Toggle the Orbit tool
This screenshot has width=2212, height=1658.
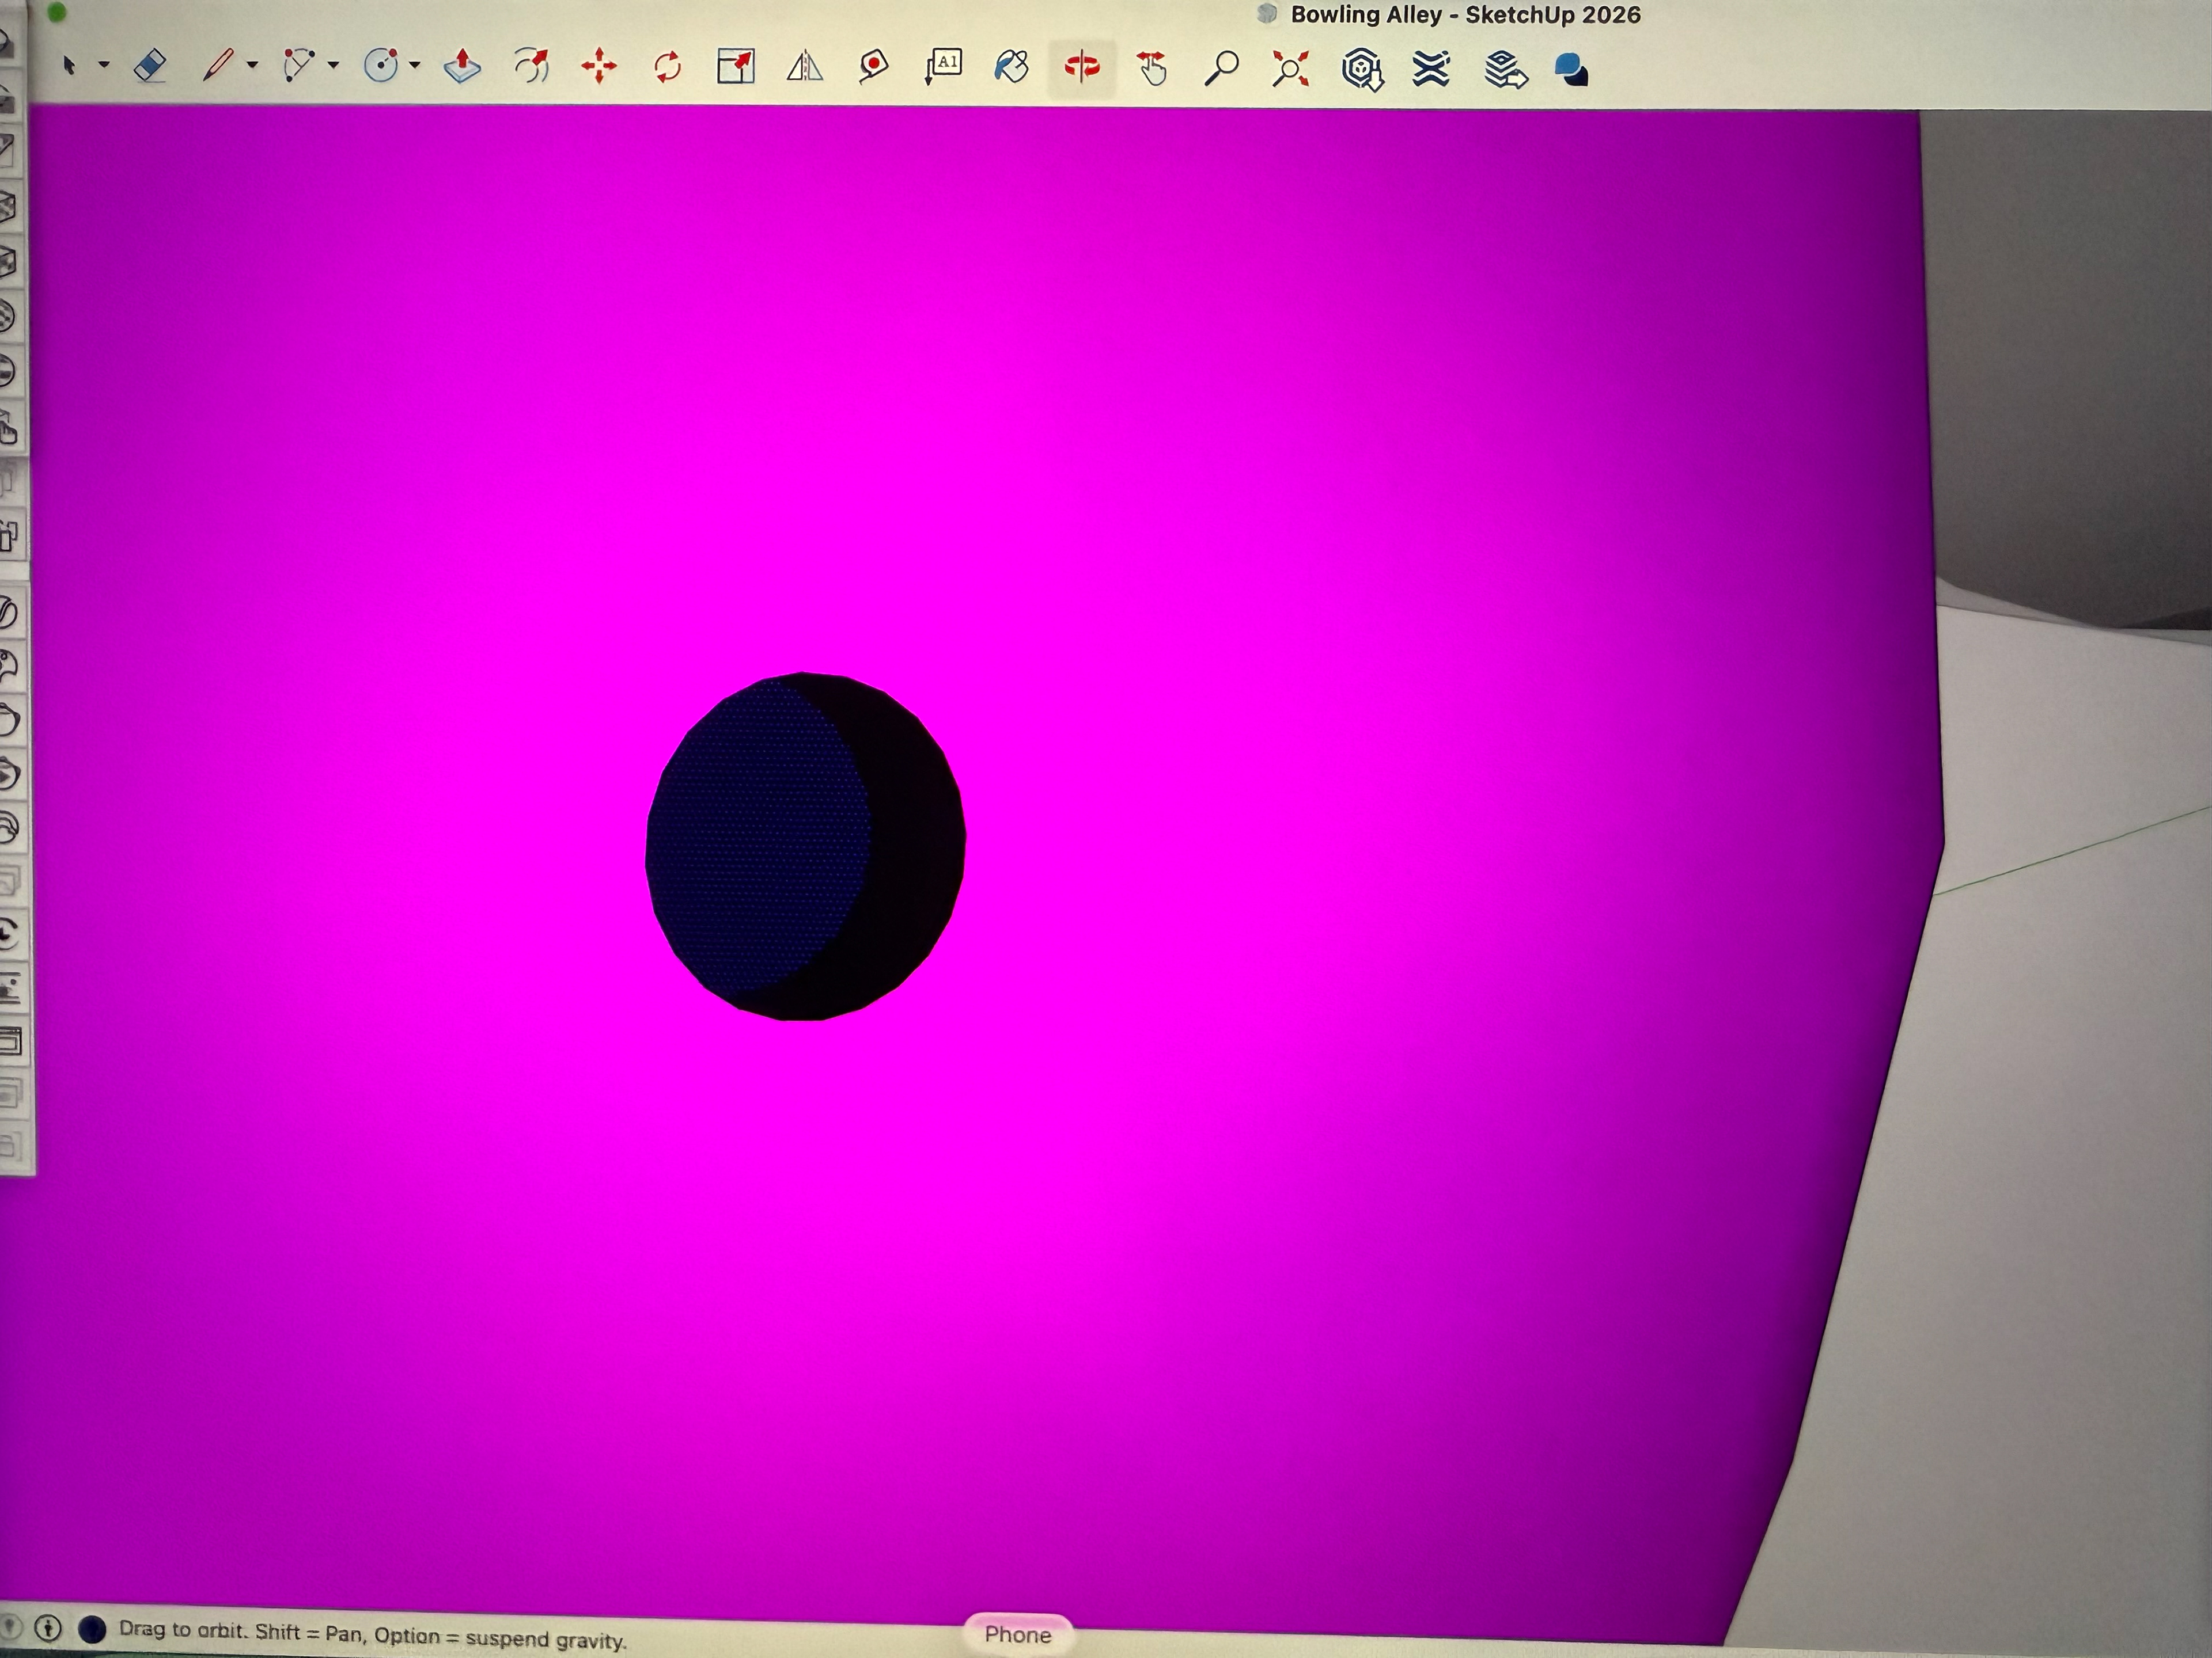1081,67
